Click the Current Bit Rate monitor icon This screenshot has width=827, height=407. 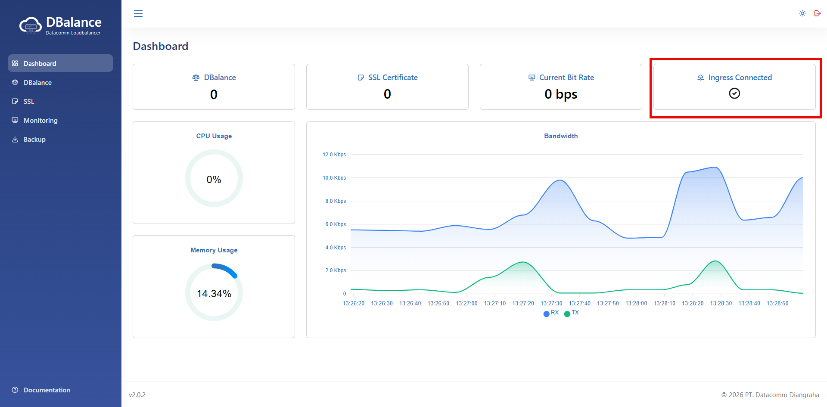pos(532,78)
